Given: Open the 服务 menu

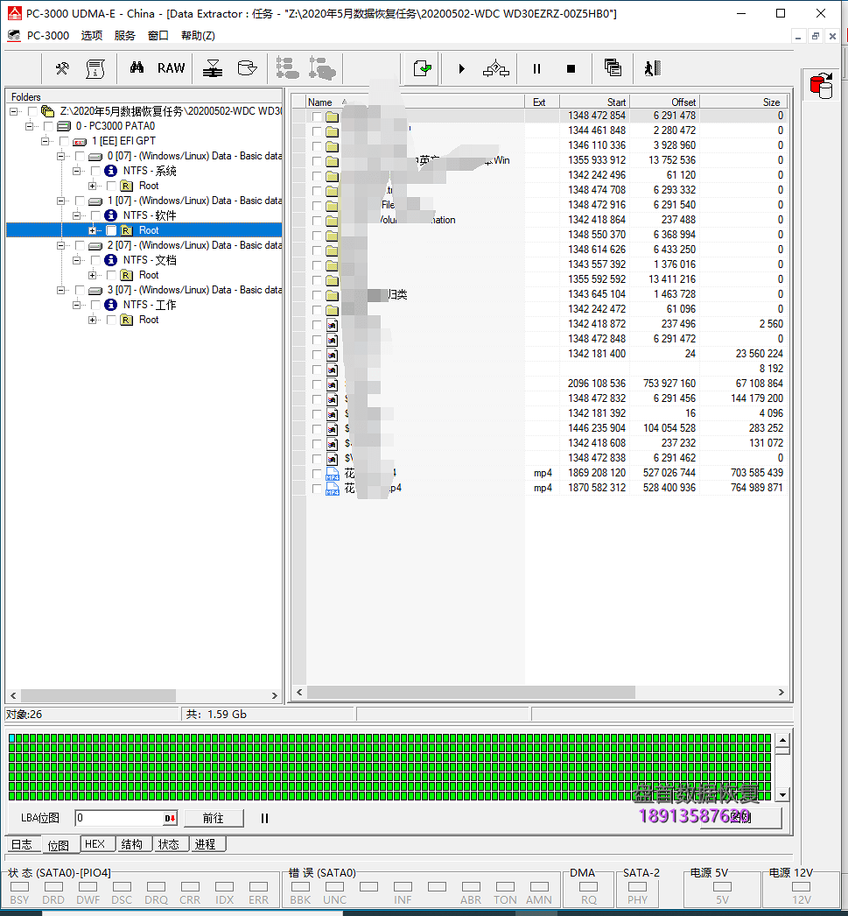Looking at the screenshot, I should 125,36.
